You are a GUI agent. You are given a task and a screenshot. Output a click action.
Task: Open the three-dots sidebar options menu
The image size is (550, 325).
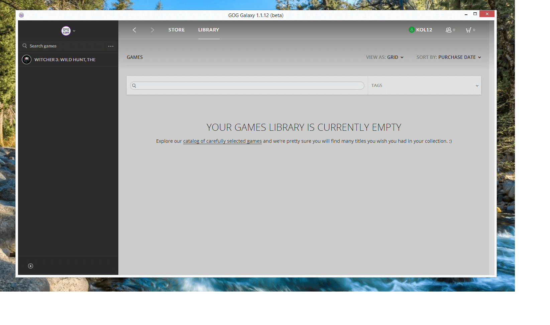pyautogui.click(x=111, y=46)
